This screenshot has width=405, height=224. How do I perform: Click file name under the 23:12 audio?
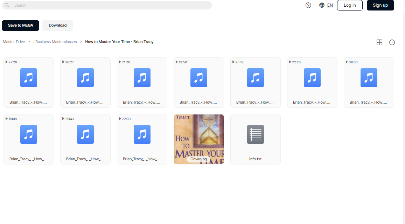pyautogui.click(x=255, y=102)
